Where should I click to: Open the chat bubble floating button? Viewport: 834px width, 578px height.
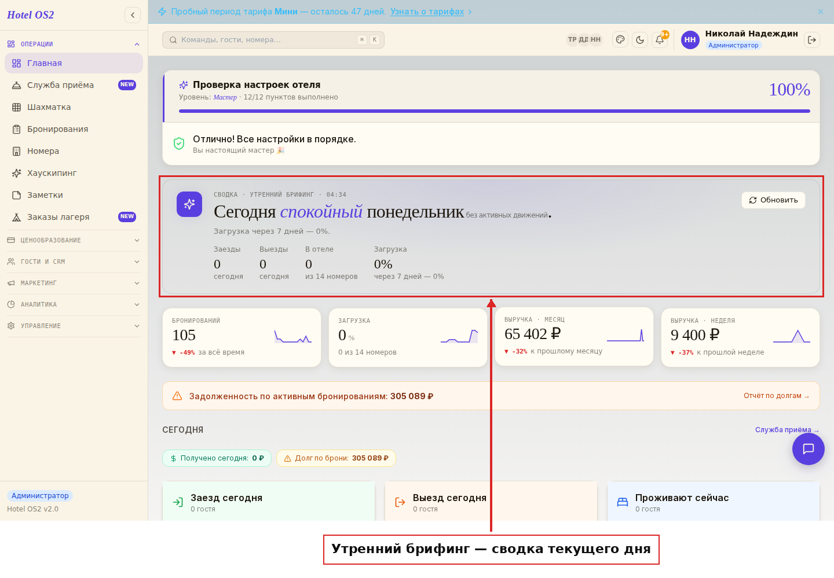(809, 448)
